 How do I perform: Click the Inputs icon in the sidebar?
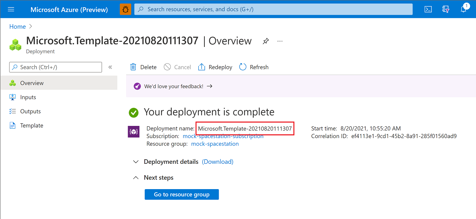point(12,97)
